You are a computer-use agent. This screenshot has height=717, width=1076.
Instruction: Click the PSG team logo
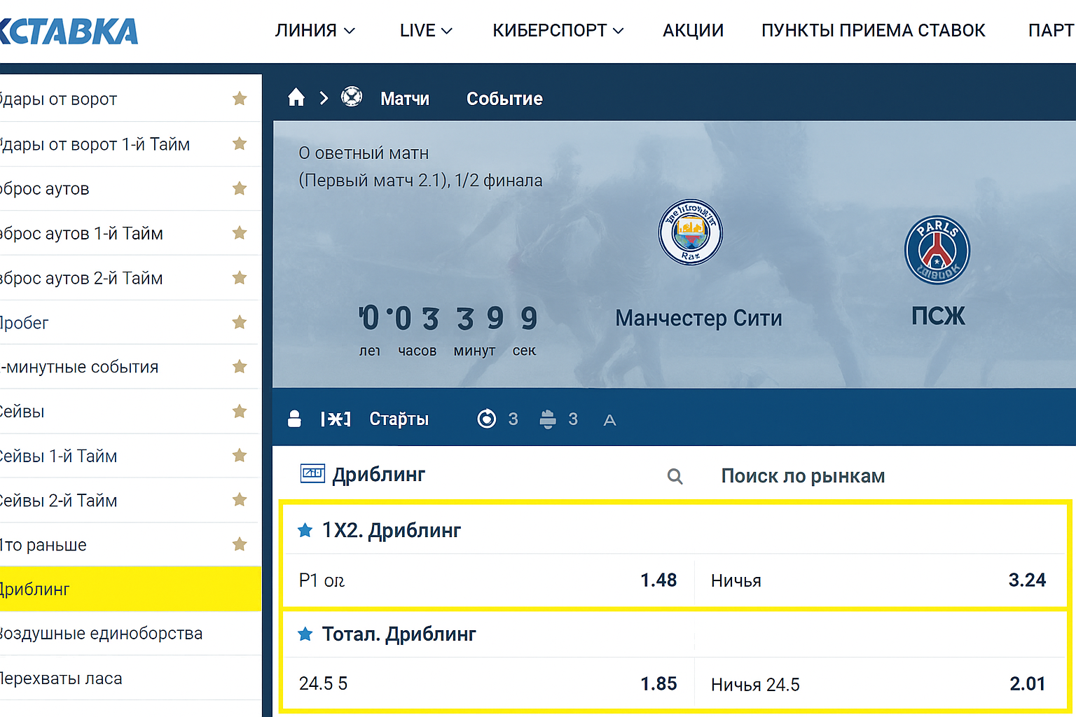(x=937, y=250)
